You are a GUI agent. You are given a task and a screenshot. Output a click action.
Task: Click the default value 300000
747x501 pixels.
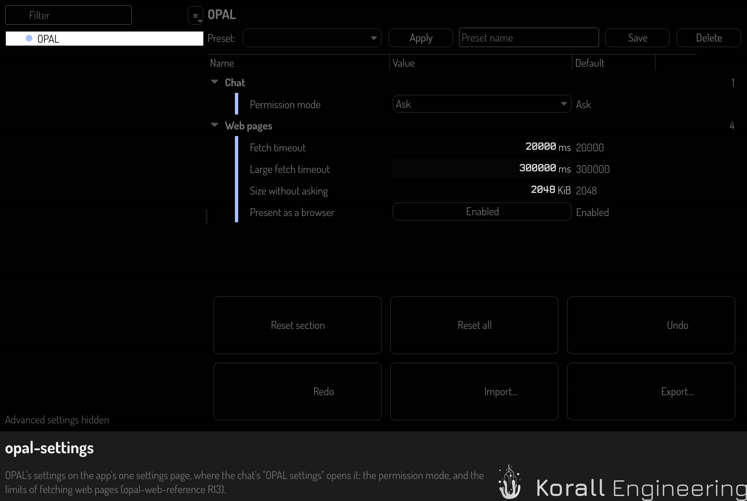(593, 169)
